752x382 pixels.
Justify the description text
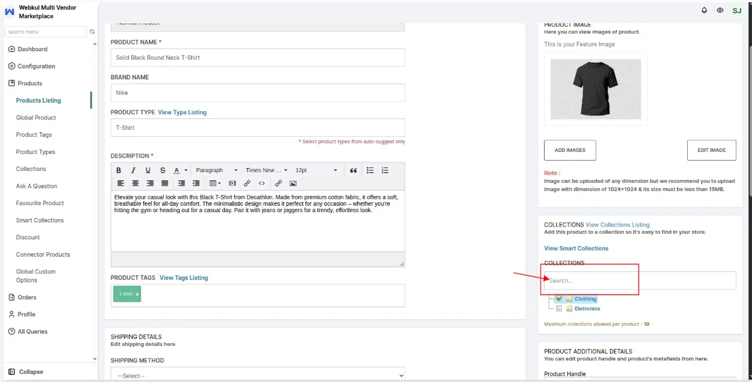coord(165,183)
